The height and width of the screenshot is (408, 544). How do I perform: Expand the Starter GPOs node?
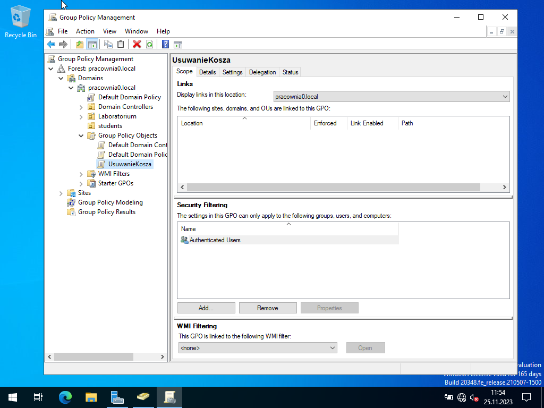(81, 183)
